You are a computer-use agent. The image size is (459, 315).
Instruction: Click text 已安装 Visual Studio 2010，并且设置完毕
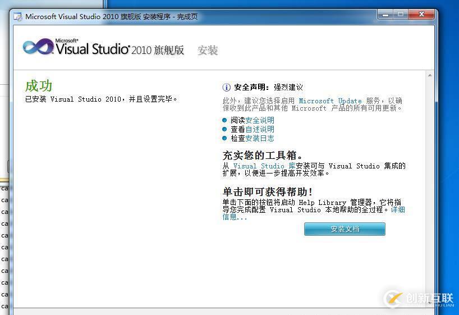102,99
